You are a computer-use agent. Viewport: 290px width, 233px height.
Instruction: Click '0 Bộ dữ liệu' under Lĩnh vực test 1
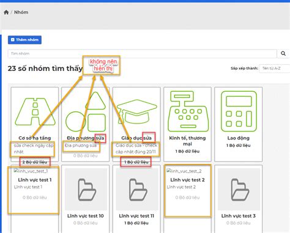(x=35, y=198)
